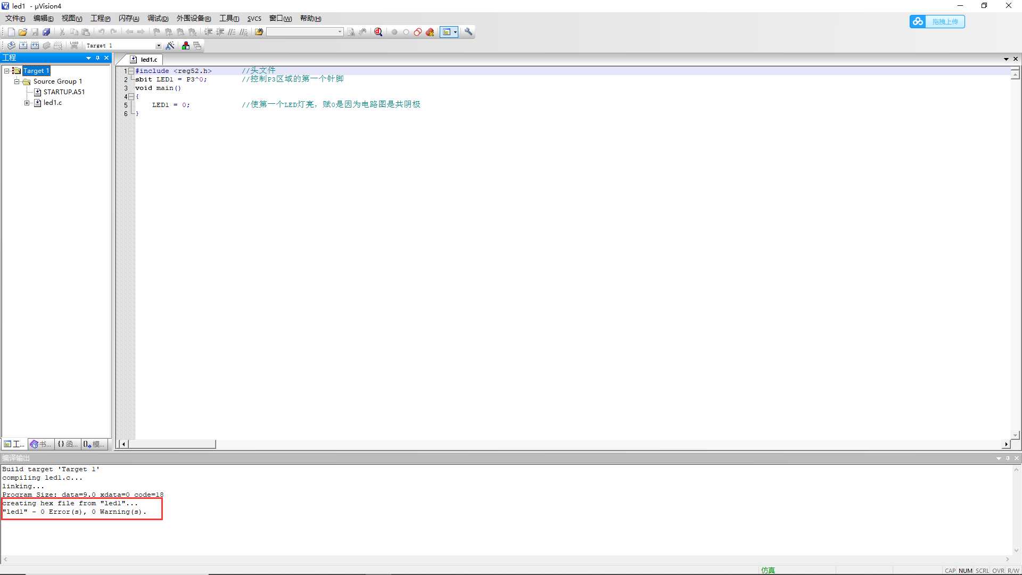Screen dimensions: 1022x575
Task: Switch to Templates panel tab
Action: pos(94,444)
